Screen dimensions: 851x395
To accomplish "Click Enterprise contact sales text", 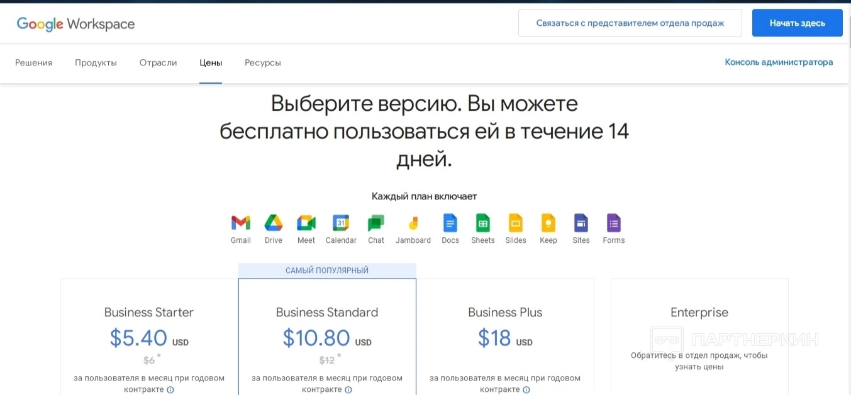I will pyautogui.click(x=699, y=361).
